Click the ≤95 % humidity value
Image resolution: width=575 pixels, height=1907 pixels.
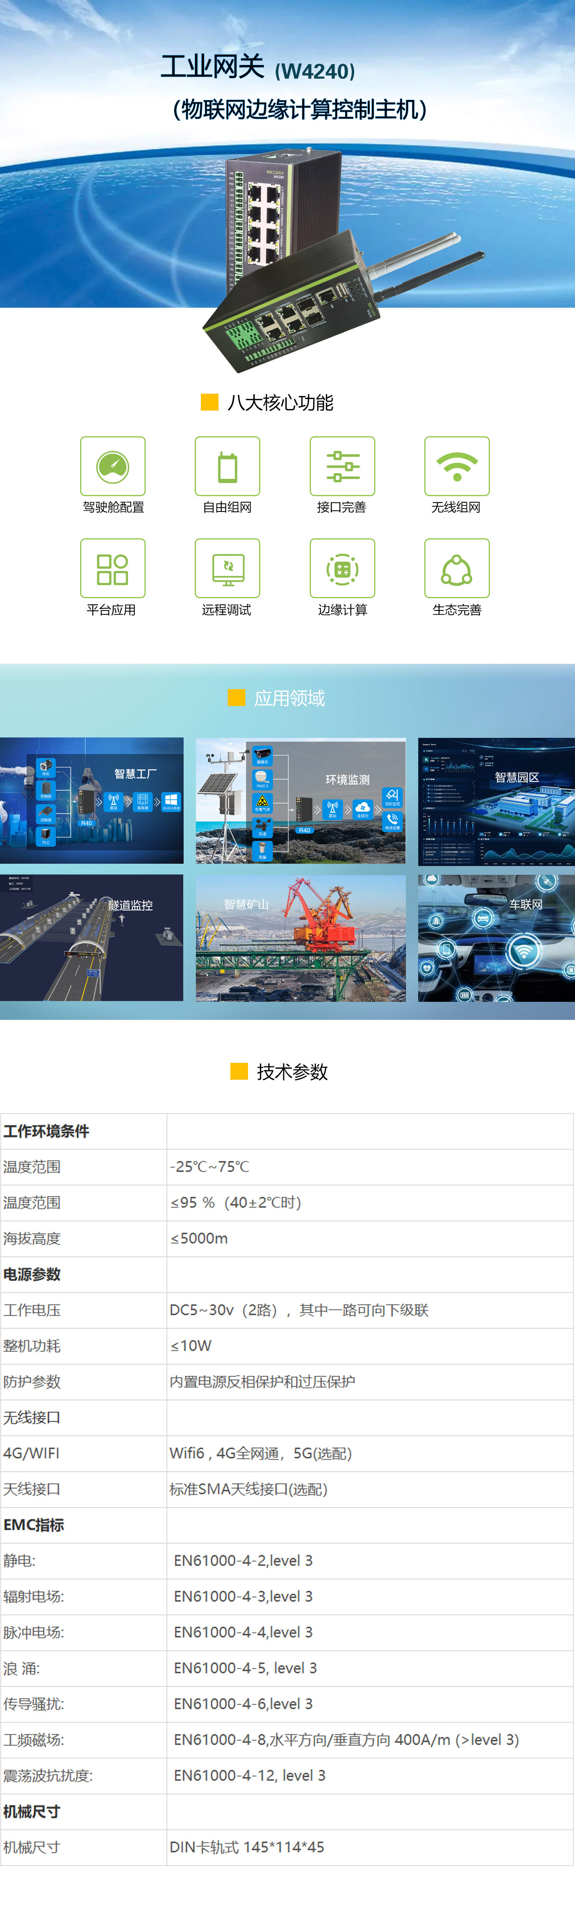point(235,1203)
